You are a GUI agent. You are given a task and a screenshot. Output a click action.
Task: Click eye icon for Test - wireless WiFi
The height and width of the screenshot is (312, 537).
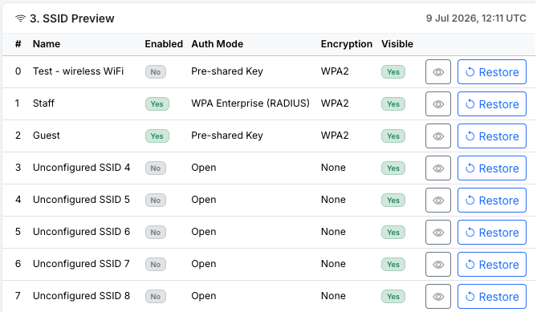pyautogui.click(x=438, y=72)
